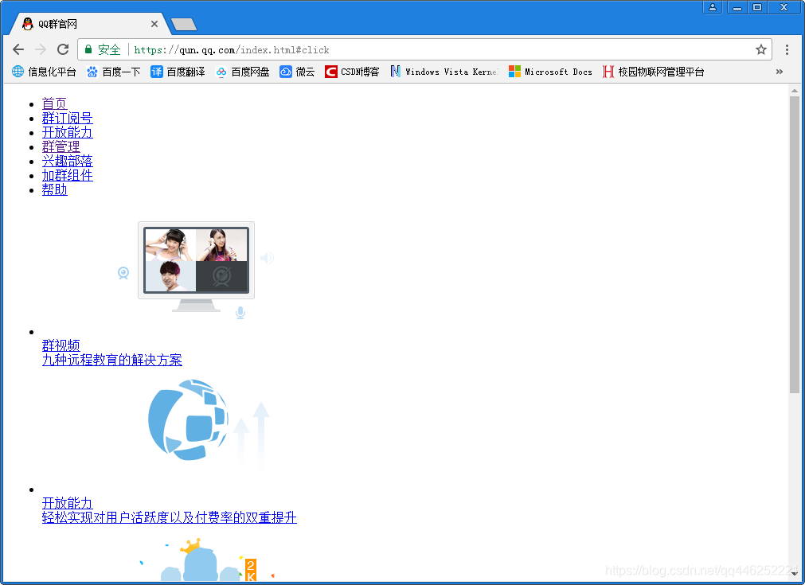Click the address bar URL field
The width and height of the screenshot is (805, 585).
tap(438, 49)
